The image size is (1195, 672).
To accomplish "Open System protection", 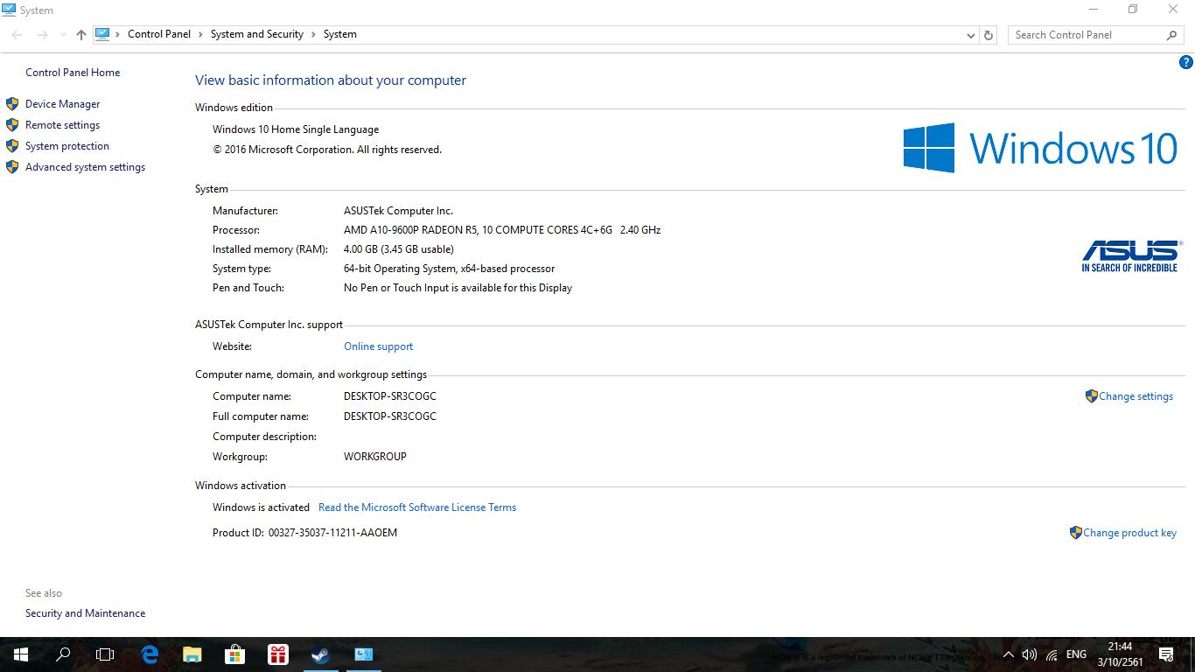I will tap(67, 146).
